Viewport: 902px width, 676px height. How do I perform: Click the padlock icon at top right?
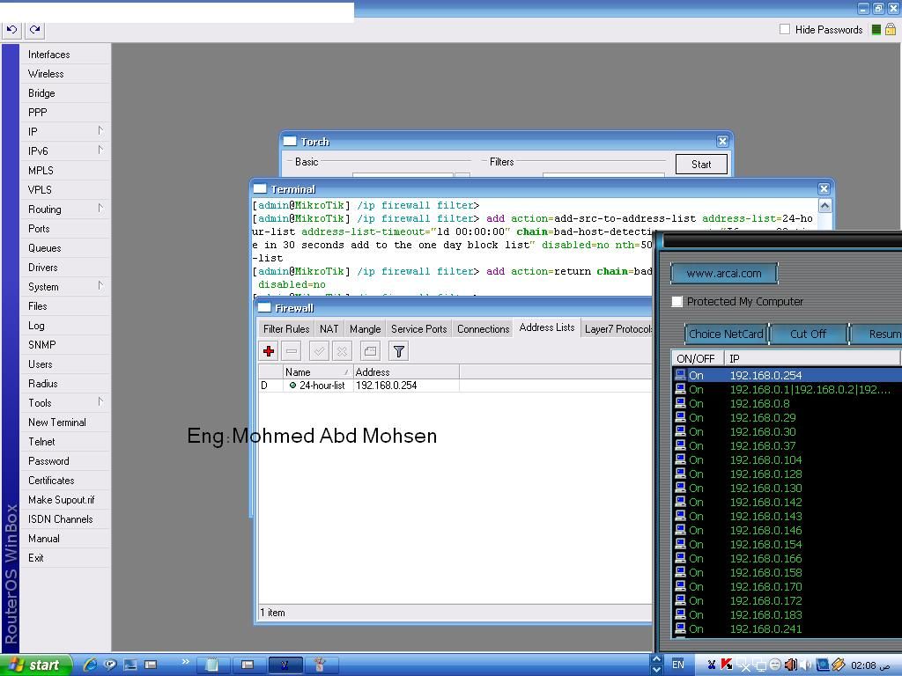point(890,29)
